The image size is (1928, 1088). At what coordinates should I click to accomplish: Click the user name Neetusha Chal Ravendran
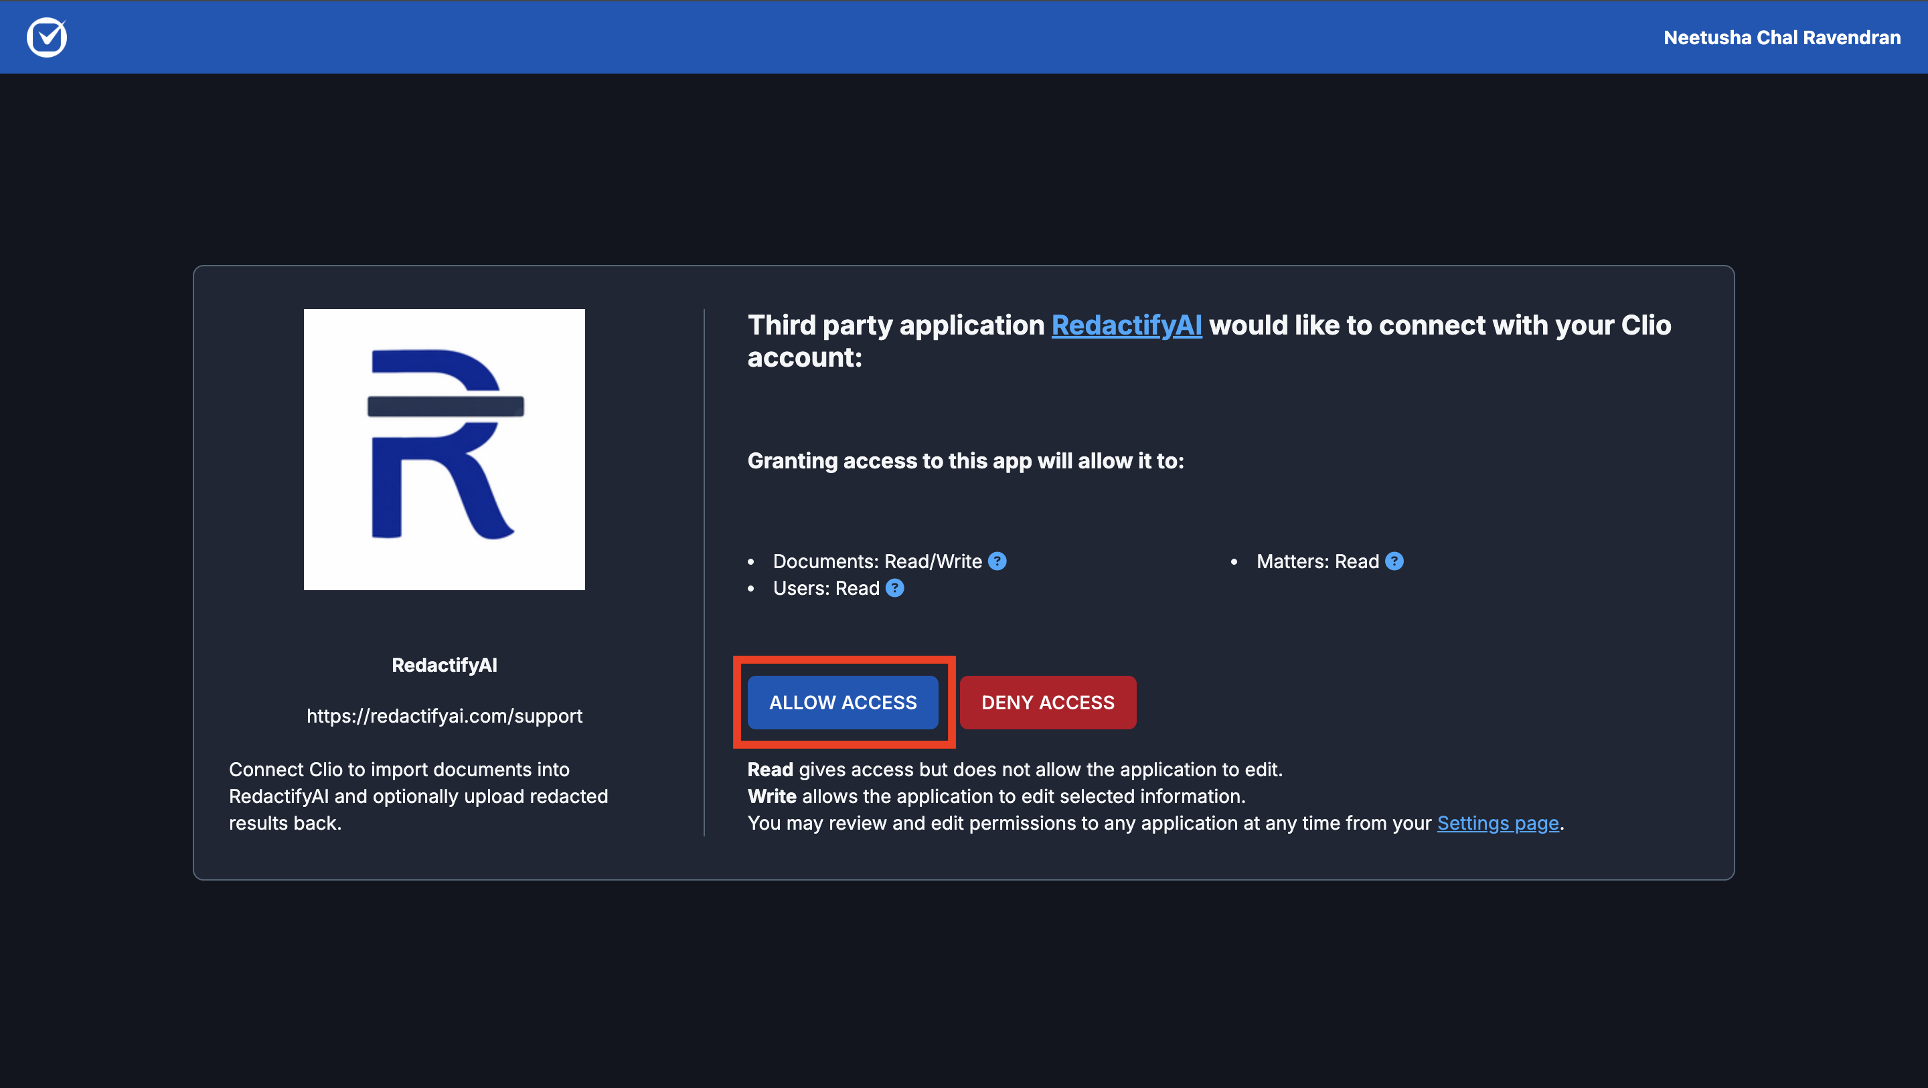(x=1781, y=37)
